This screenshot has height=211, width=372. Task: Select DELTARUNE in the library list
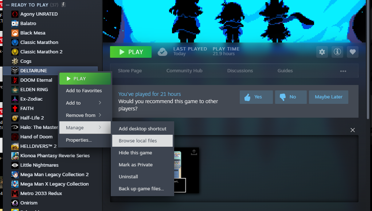pos(50,71)
